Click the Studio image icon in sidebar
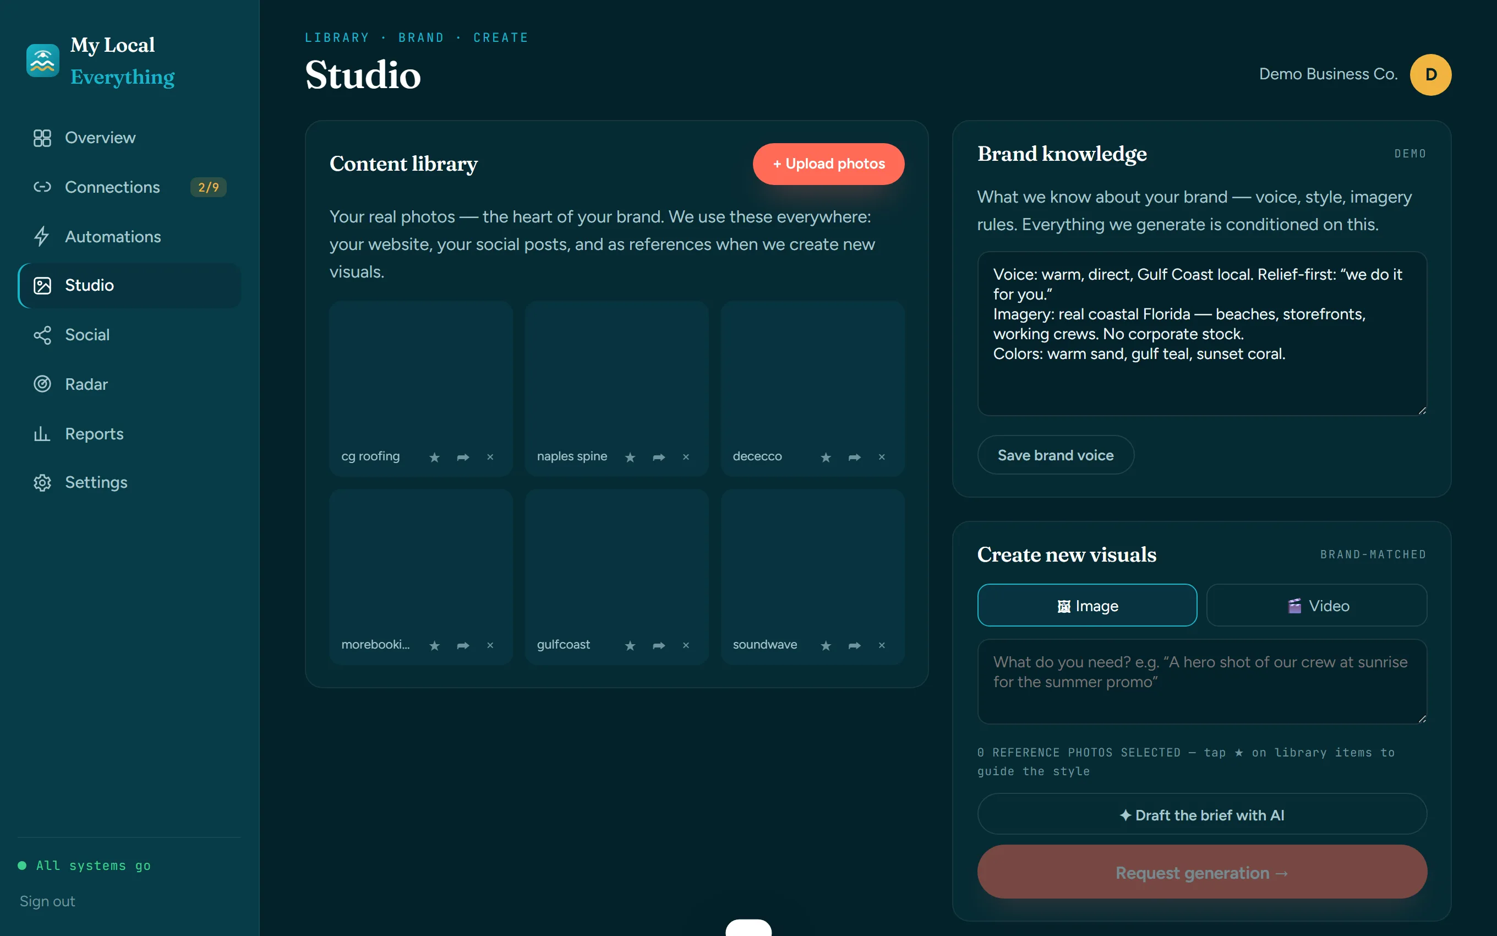1497x936 pixels. click(42, 285)
